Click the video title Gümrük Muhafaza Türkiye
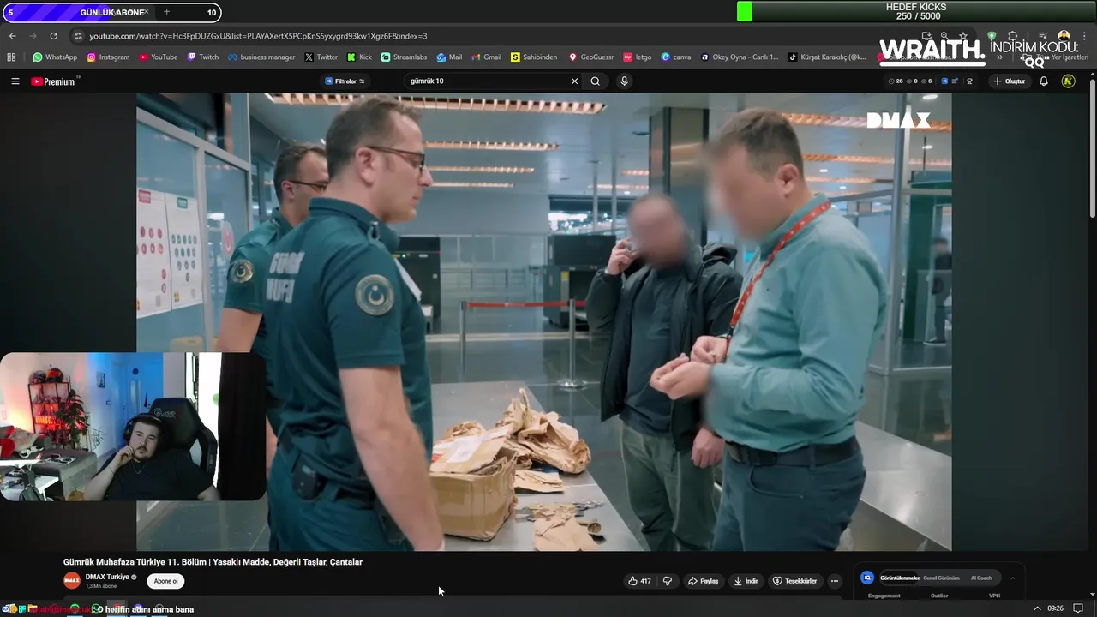Screen dimensions: 1097x617 pyautogui.click(x=213, y=562)
